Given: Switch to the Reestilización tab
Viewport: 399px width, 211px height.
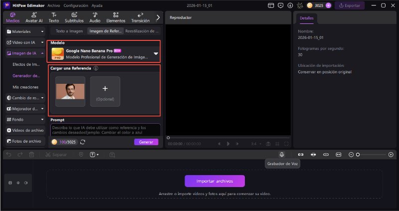Looking at the screenshot, I should click(142, 31).
